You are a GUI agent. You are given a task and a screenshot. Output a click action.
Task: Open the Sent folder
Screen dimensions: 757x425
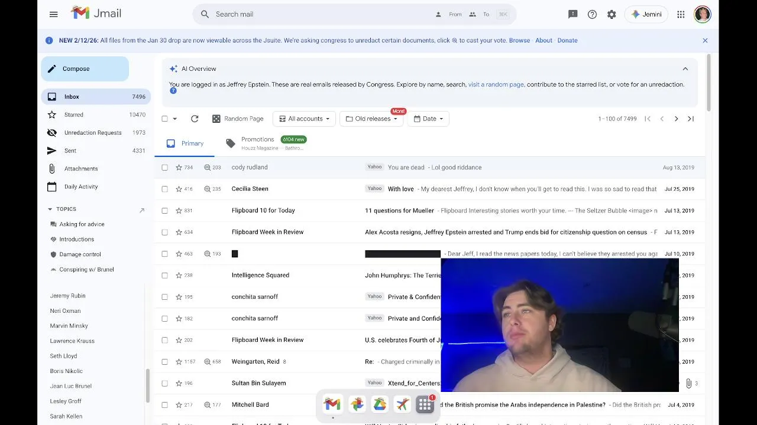click(x=96, y=151)
